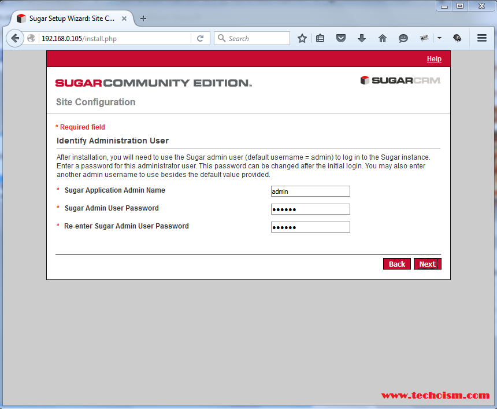This screenshot has height=409, width=497.
Task: Bookmark this page with the star icon
Action: click(x=302, y=38)
